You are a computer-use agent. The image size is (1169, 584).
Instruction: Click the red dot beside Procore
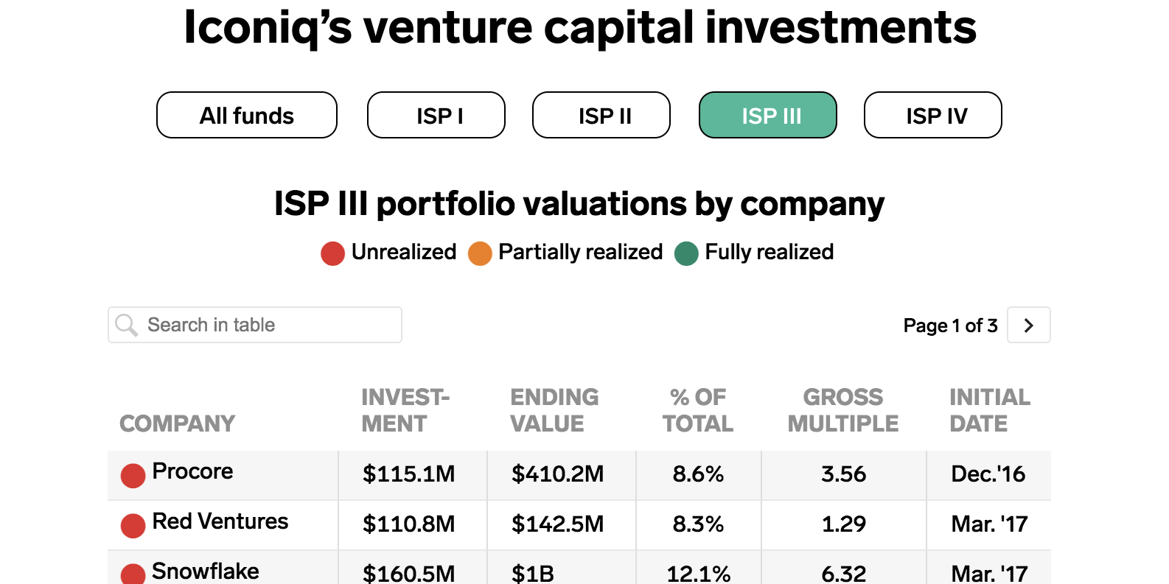coord(133,476)
